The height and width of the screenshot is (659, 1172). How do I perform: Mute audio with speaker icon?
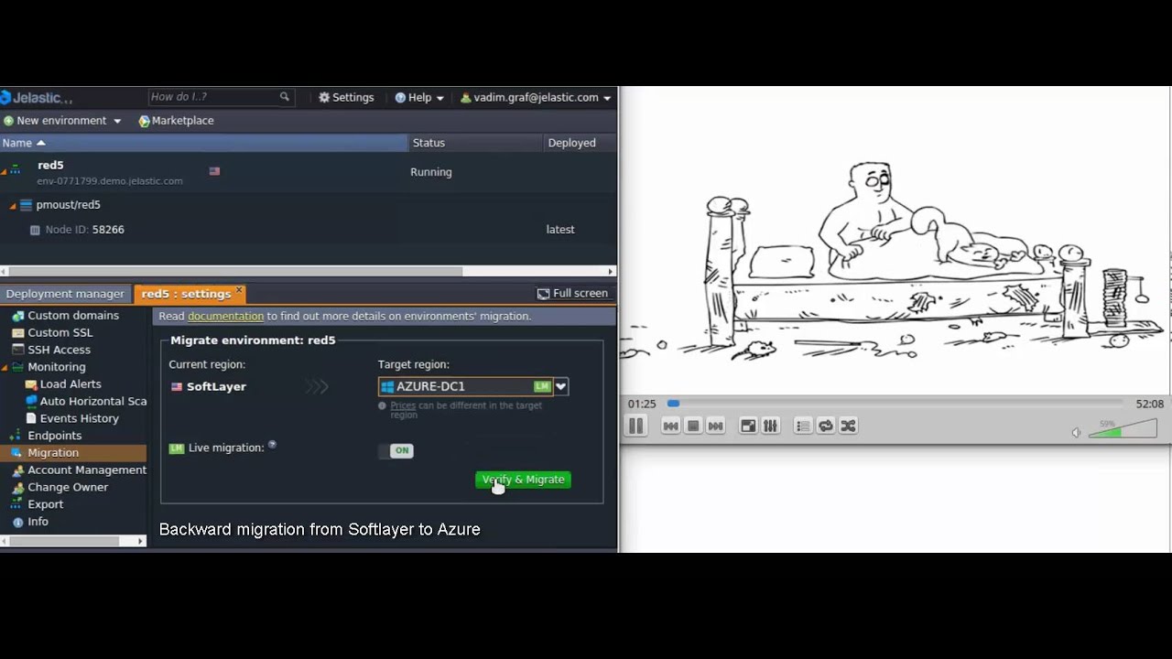[x=1077, y=432]
